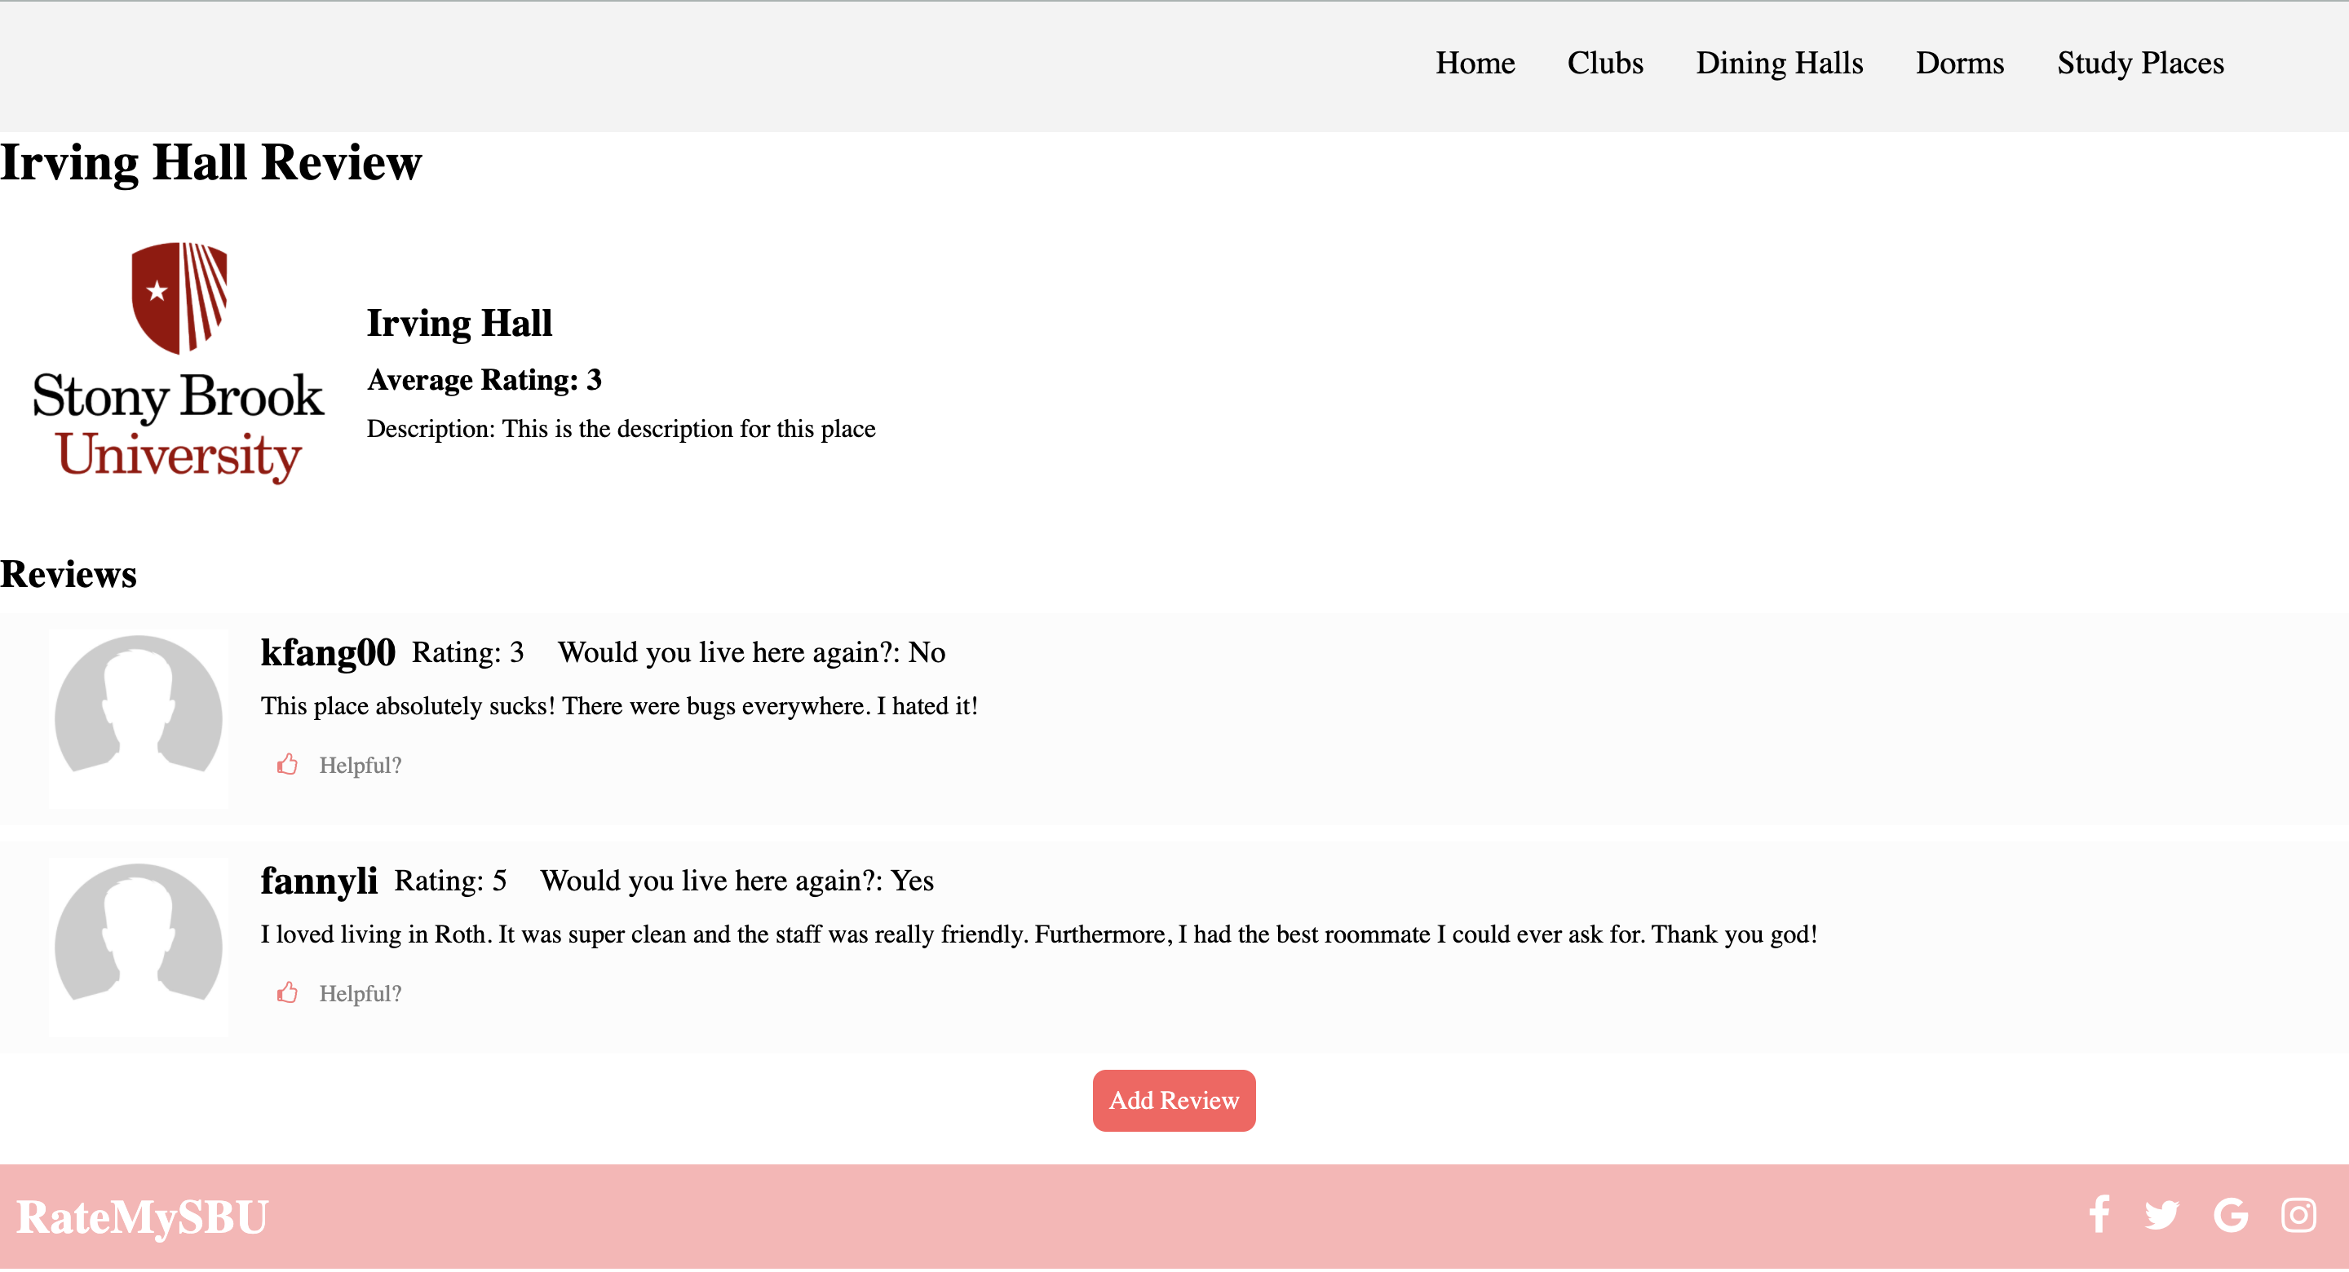
Task: Click kfang00's avatar picture
Action: coord(139,718)
